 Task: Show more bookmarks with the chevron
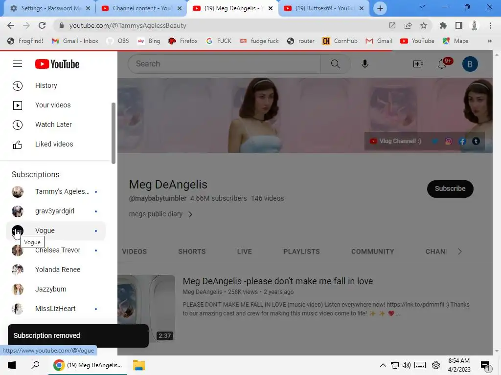(489, 41)
